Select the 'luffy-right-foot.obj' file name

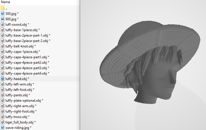pos(20,111)
